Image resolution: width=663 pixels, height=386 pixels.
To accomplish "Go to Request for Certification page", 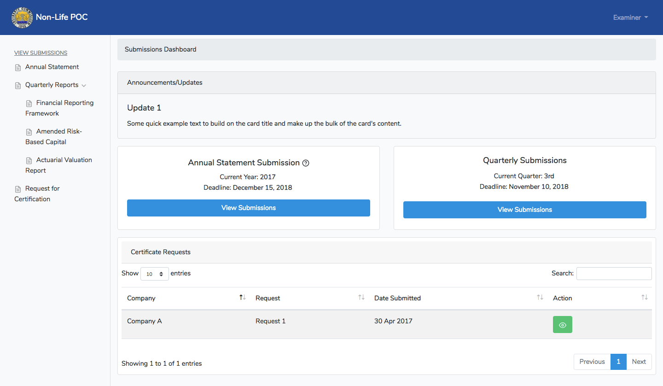I will point(37,193).
